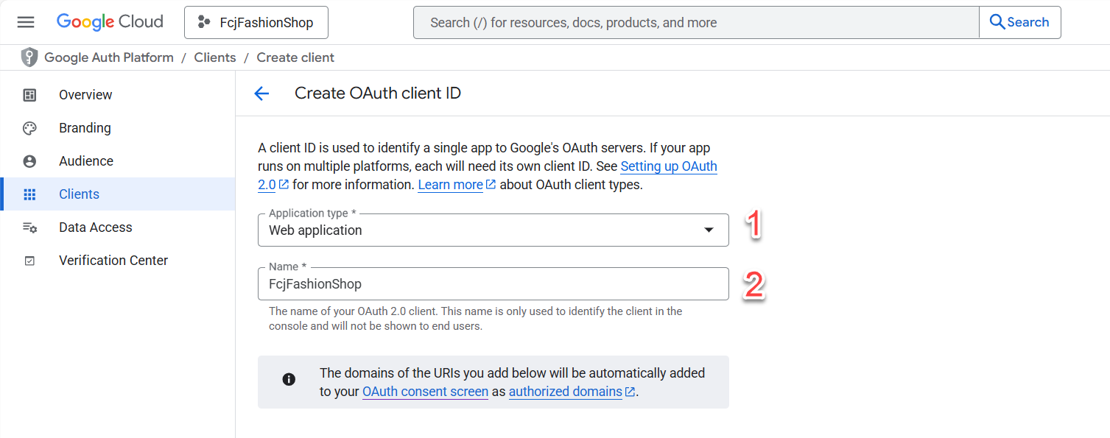Click the Name field containing FcjFashionShop
The width and height of the screenshot is (1110, 438).
493,283
